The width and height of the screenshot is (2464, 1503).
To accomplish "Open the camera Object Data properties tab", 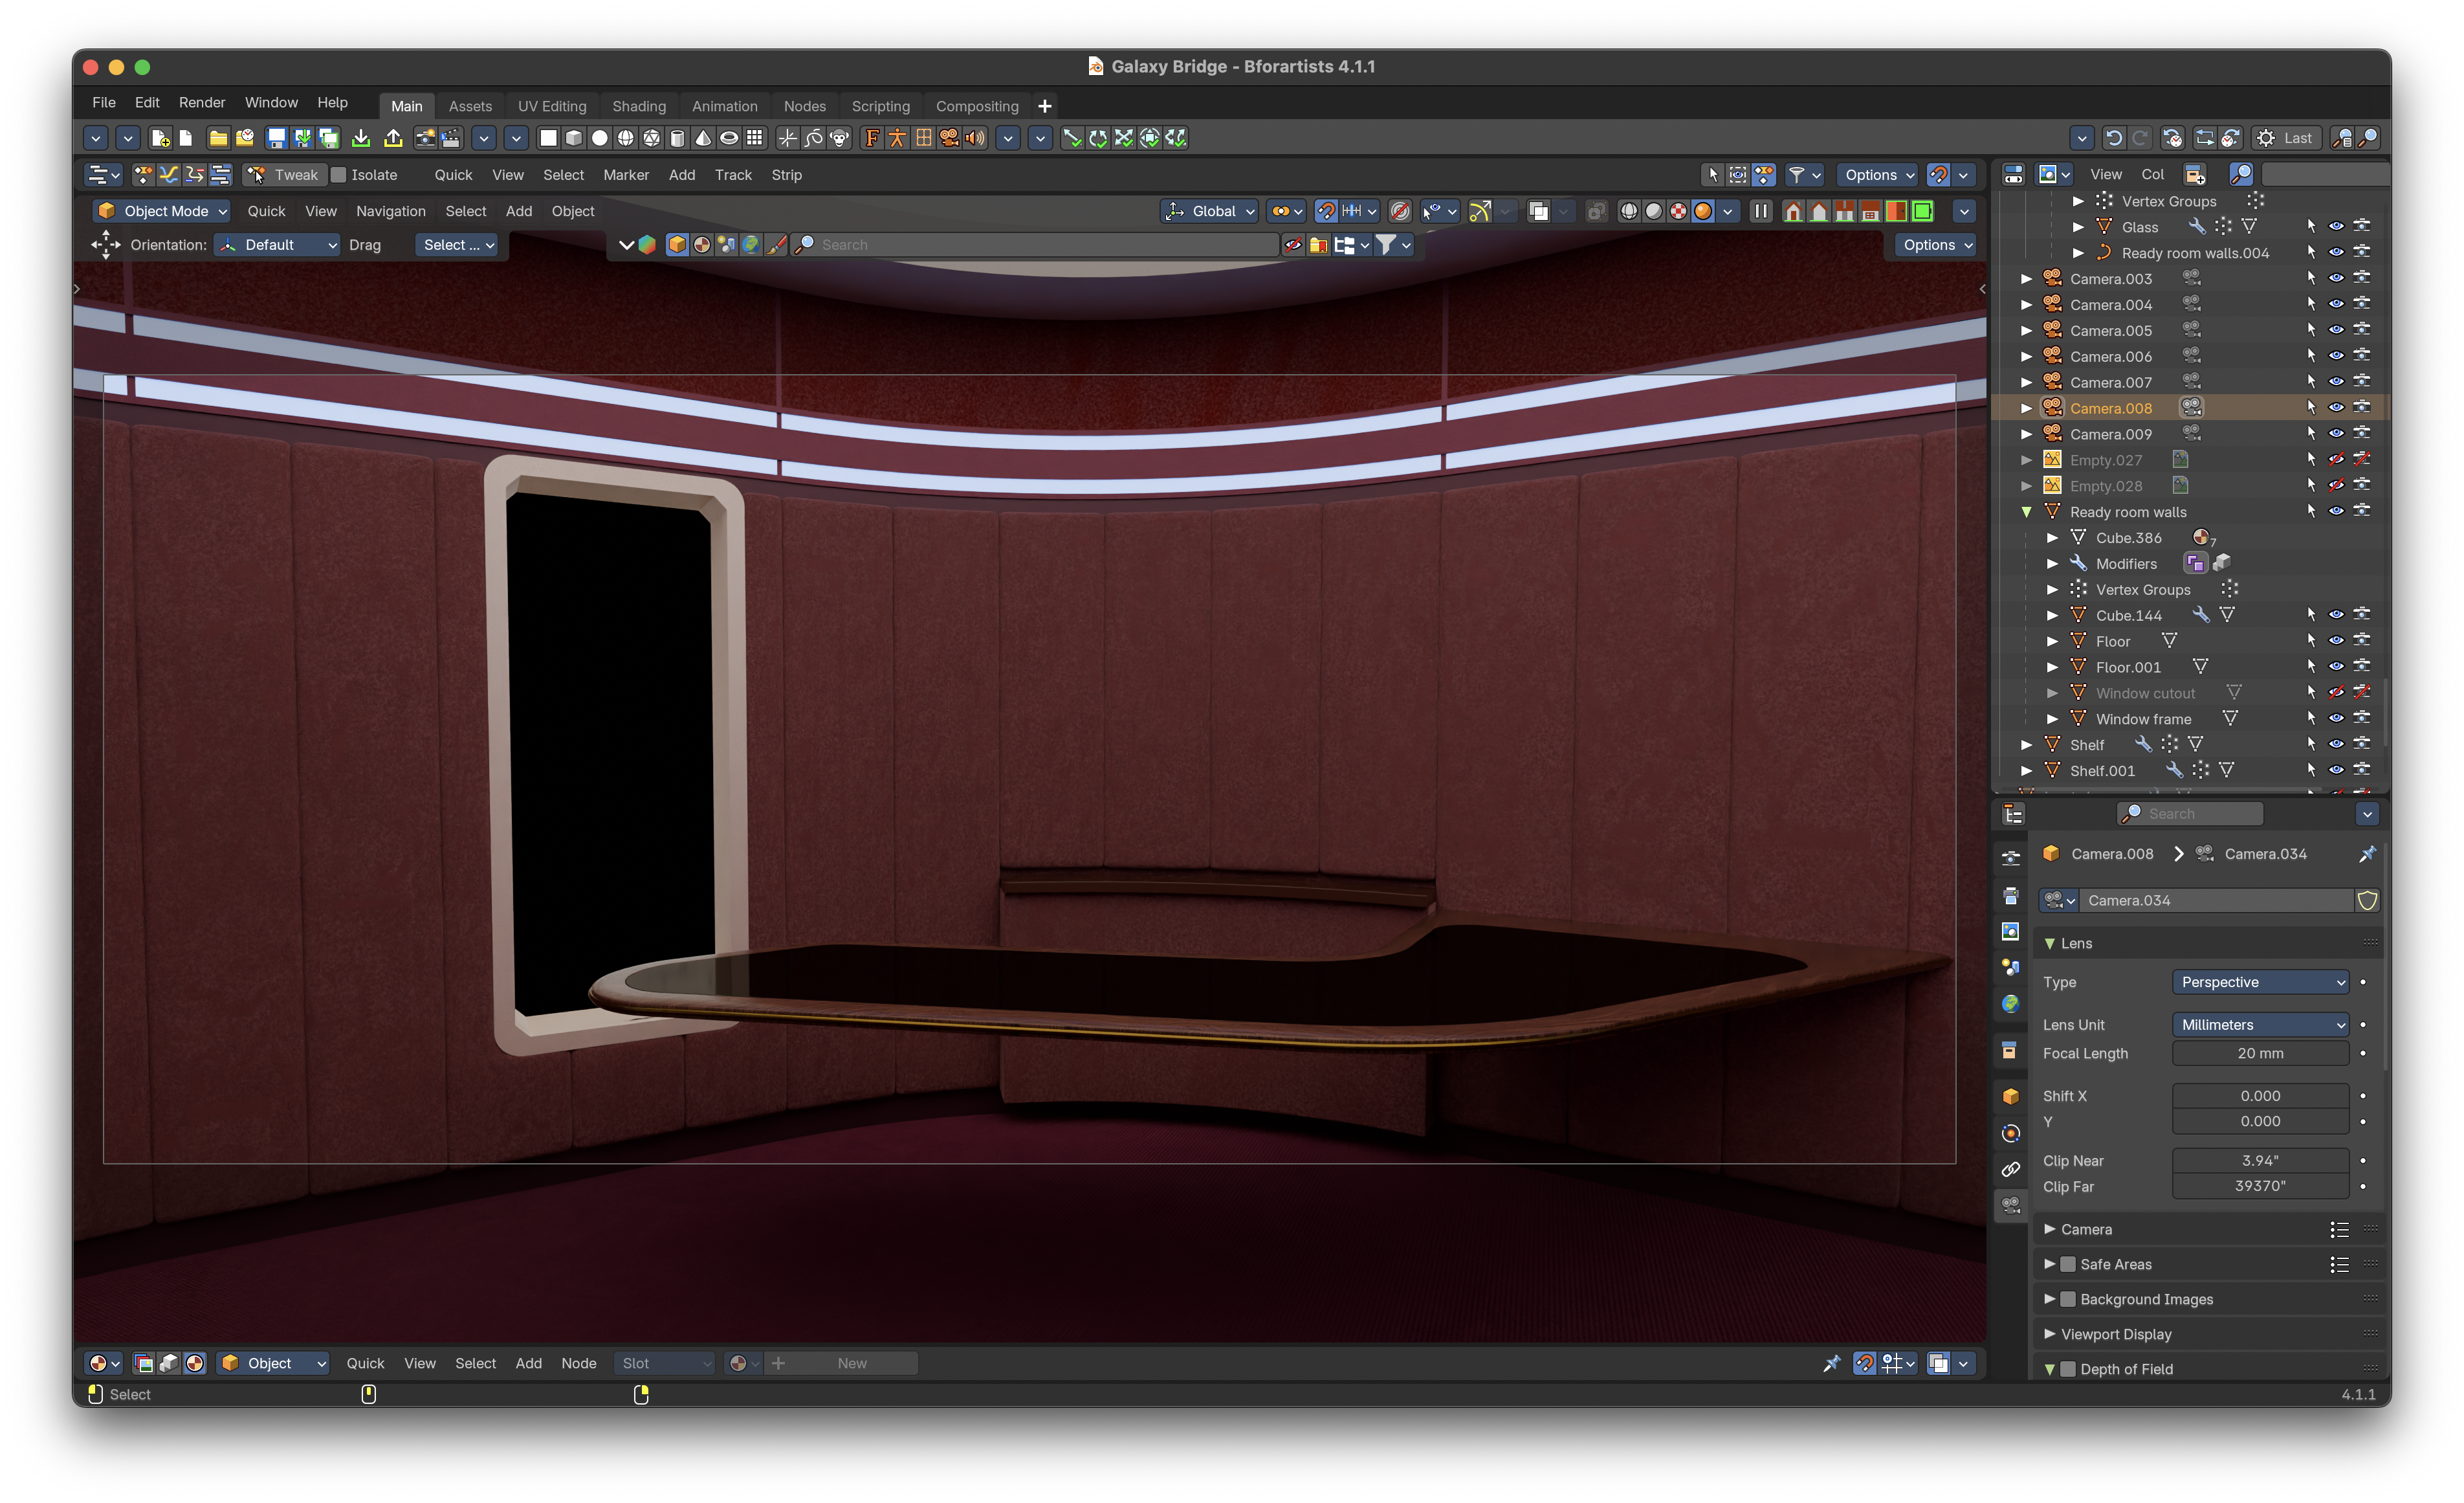I will [2011, 1205].
